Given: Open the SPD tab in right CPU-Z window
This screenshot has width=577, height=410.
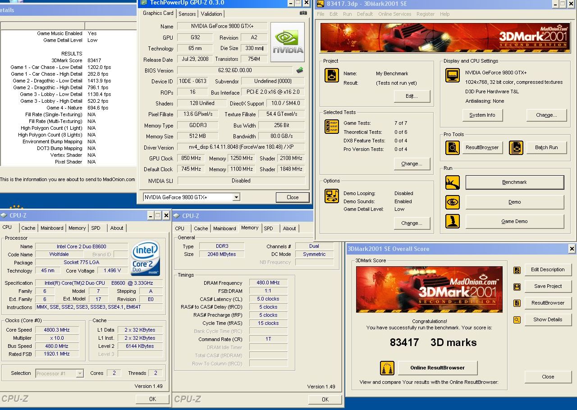Looking at the screenshot, I should tap(269, 228).
